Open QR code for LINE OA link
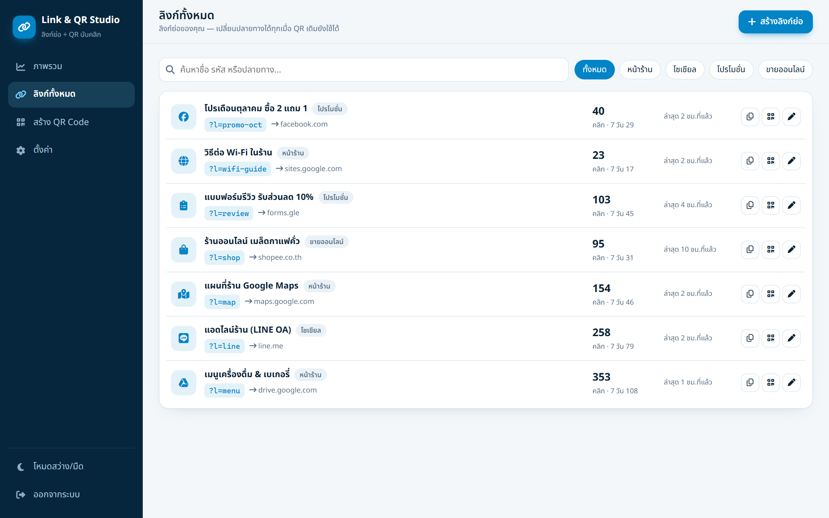Image resolution: width=829 pixels, height=518 pixels. point(771,338)
